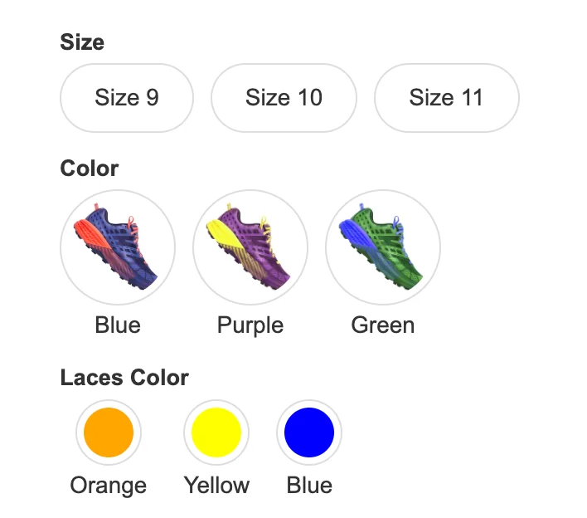Click the Size section heading

tap(82, 42)
